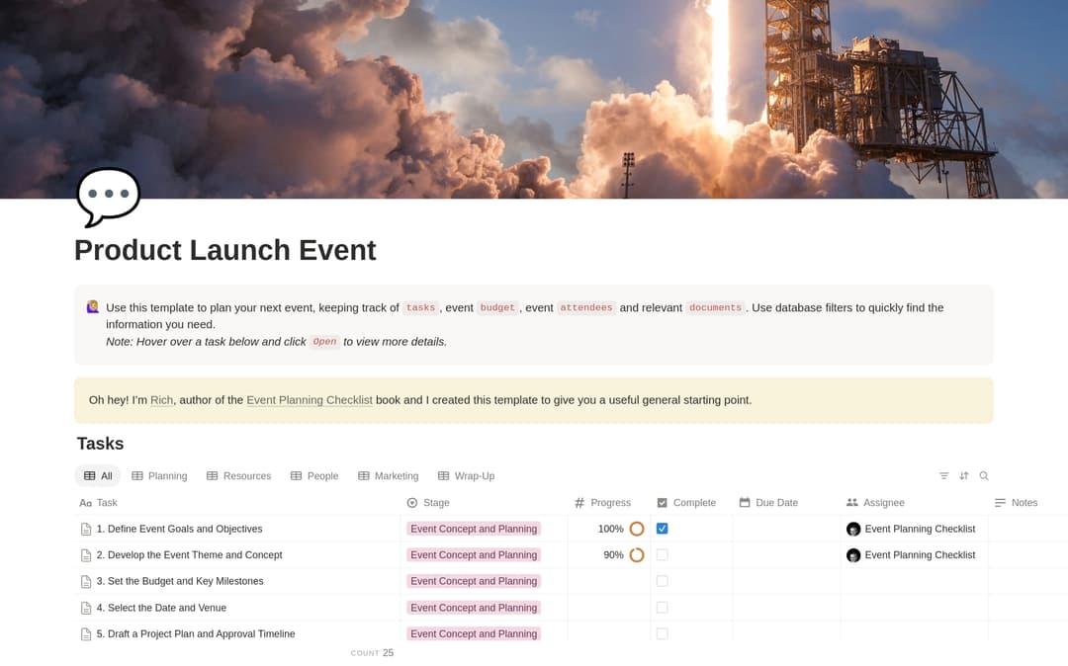Click the tasks code tag in callout
The width and height of the screenshot is (1068, 666).
click(420, 307)
